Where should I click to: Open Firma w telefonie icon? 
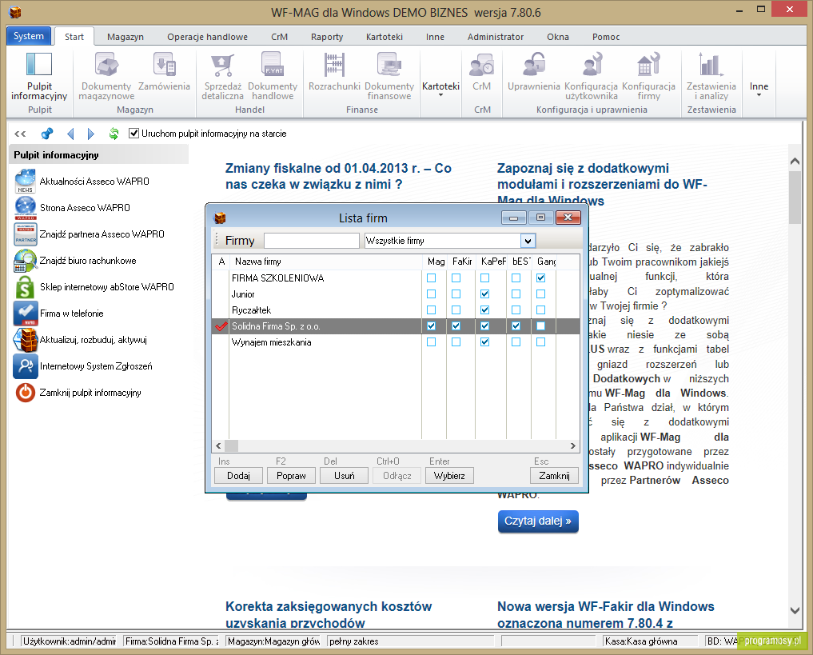point(26,314)
